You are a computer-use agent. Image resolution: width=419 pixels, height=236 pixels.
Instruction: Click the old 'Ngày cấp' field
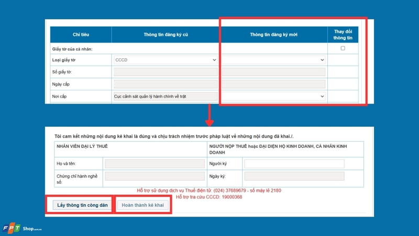coord(166,84)
